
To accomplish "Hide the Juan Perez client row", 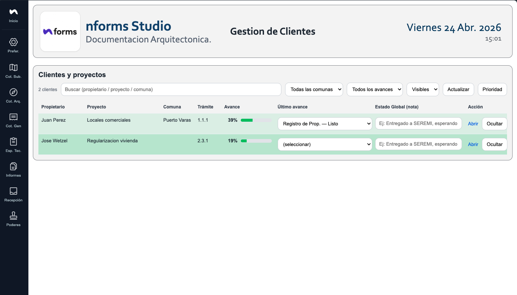I will (x=494, y=124).
